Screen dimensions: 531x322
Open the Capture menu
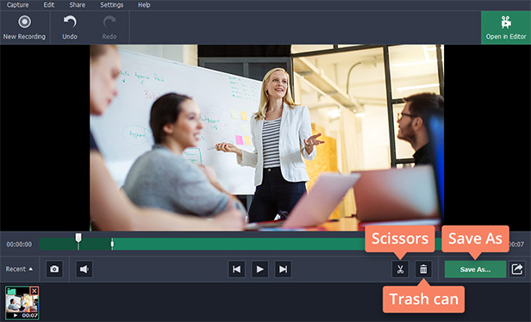click(x=17, y=5)
